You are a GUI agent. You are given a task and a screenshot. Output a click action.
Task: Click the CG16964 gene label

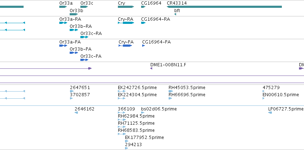pos(151,3)
